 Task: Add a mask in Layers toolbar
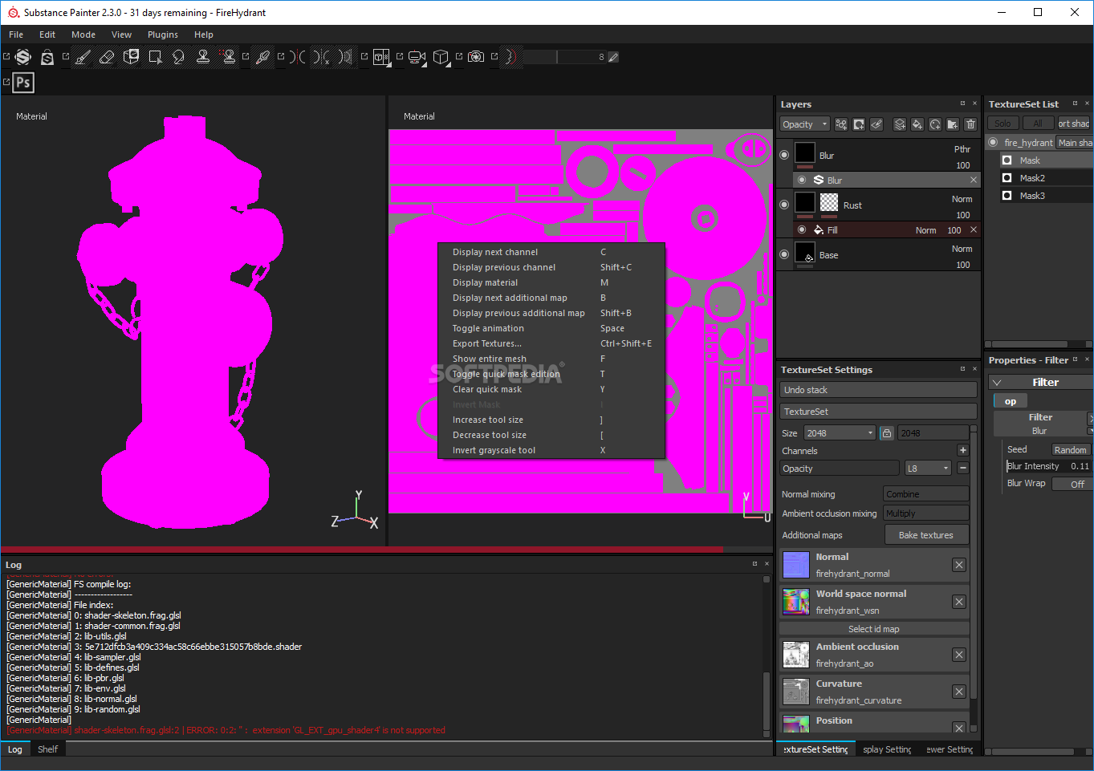tap(859, 124)
